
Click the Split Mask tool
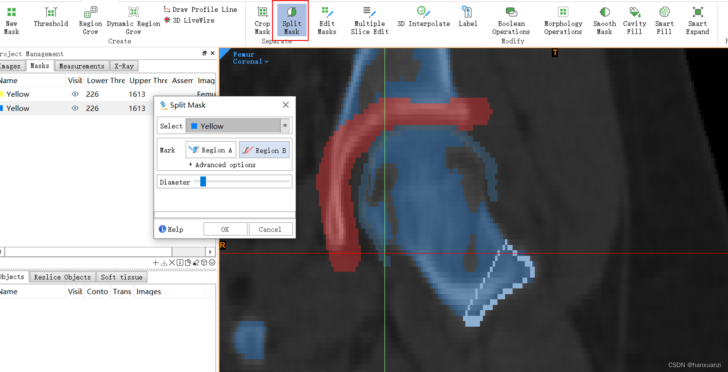(291, 20)
